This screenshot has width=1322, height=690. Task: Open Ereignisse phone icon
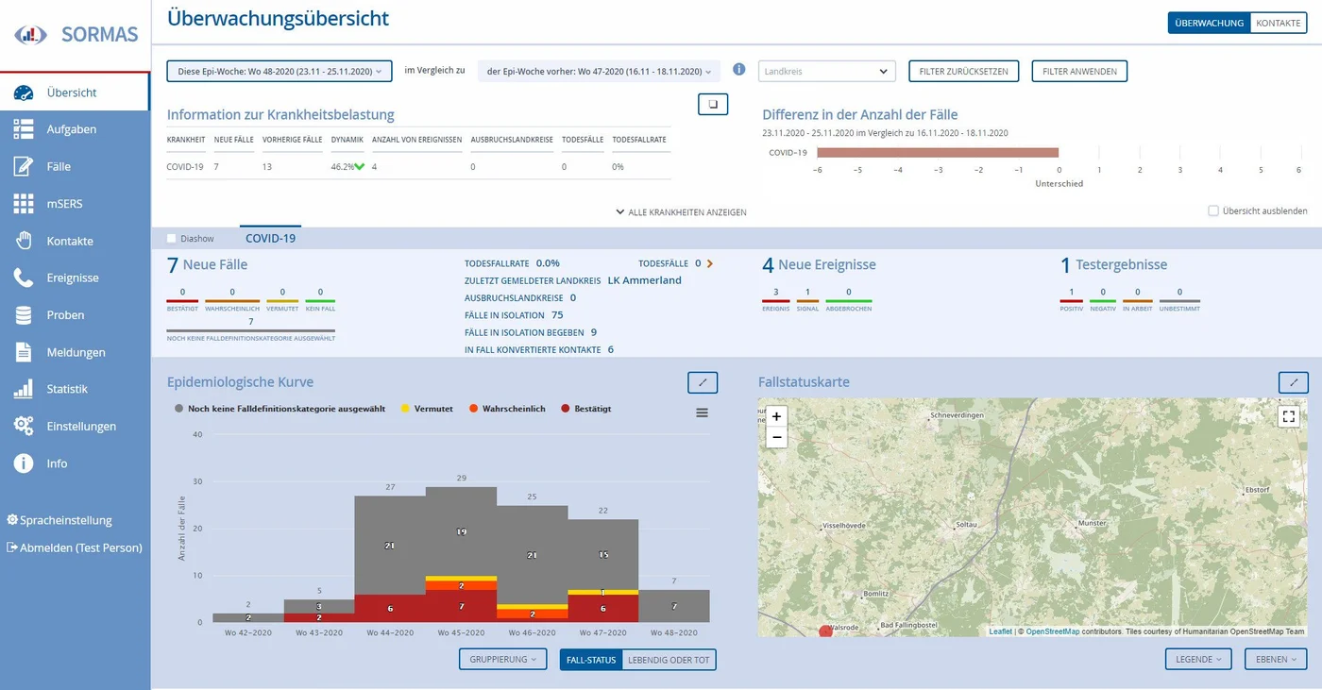pyautogui.click(x=24, y=278)
